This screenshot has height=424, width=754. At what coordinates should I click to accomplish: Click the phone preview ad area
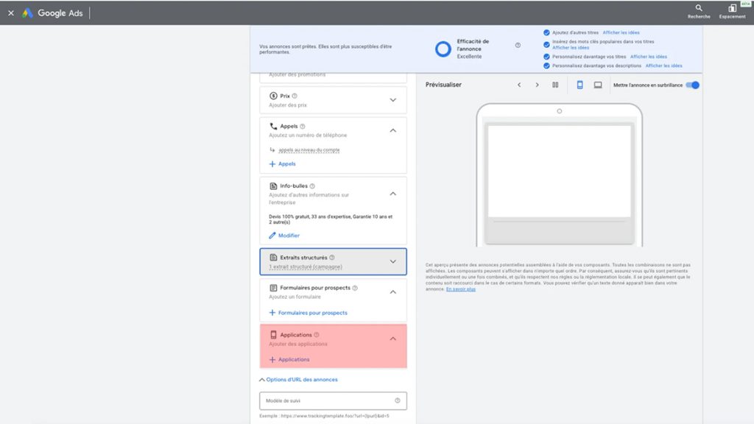(x=560, y=171)
